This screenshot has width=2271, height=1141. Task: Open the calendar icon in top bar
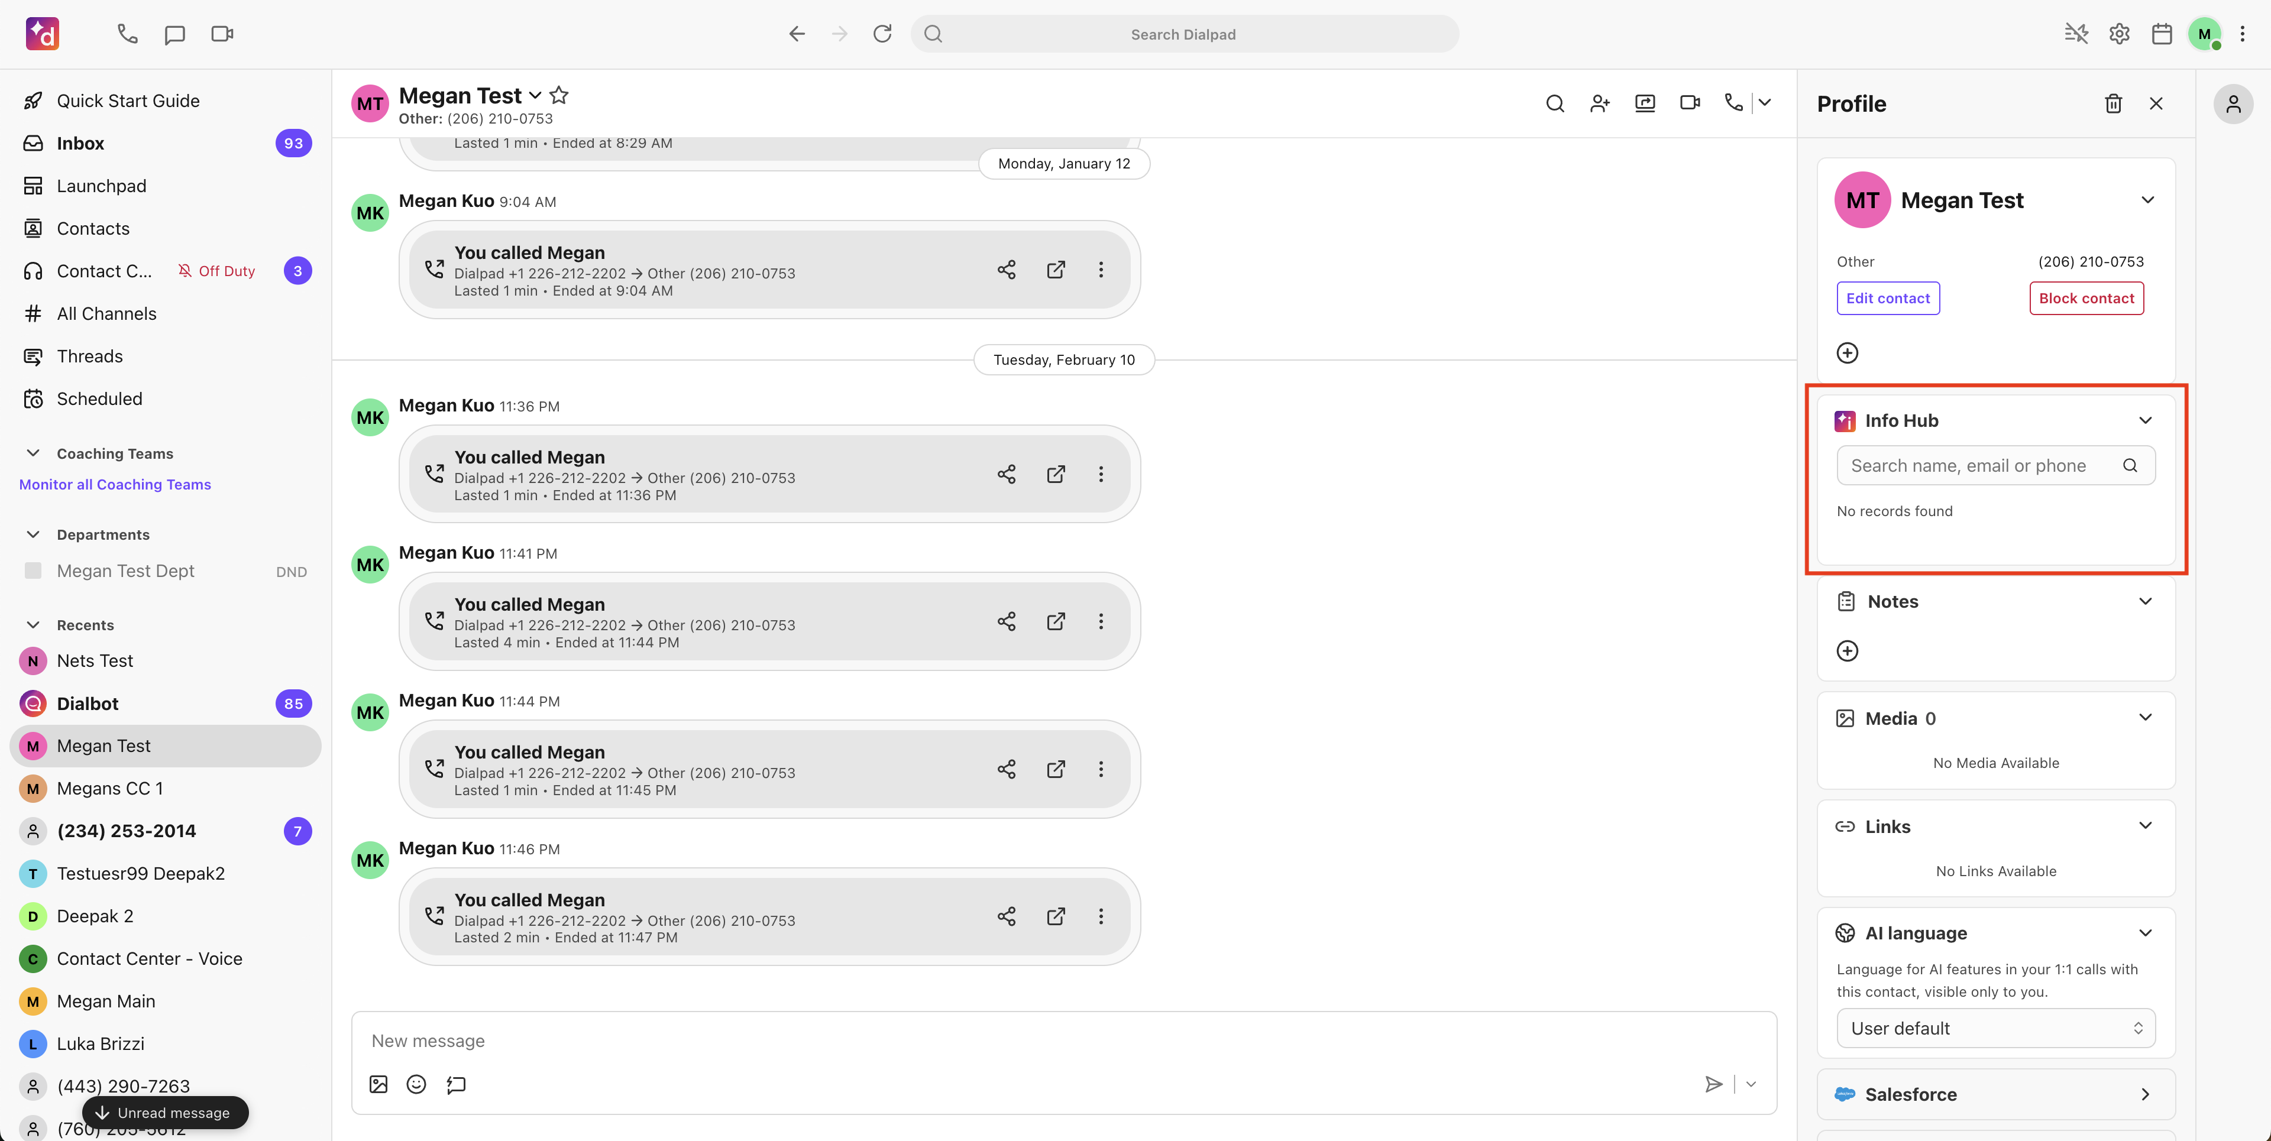2162,34
